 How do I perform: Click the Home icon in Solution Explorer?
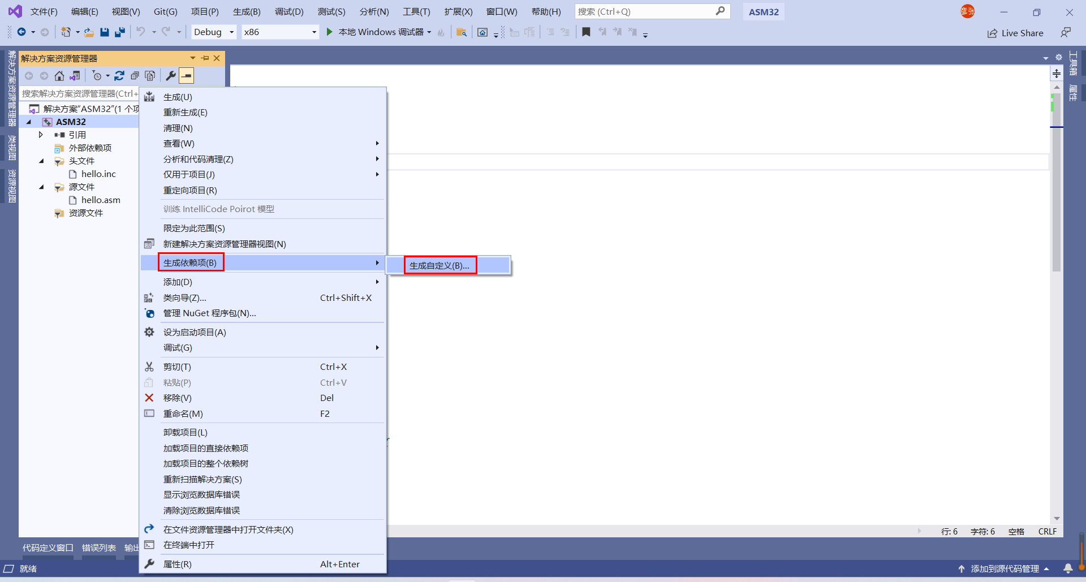(x=59, y=76)
